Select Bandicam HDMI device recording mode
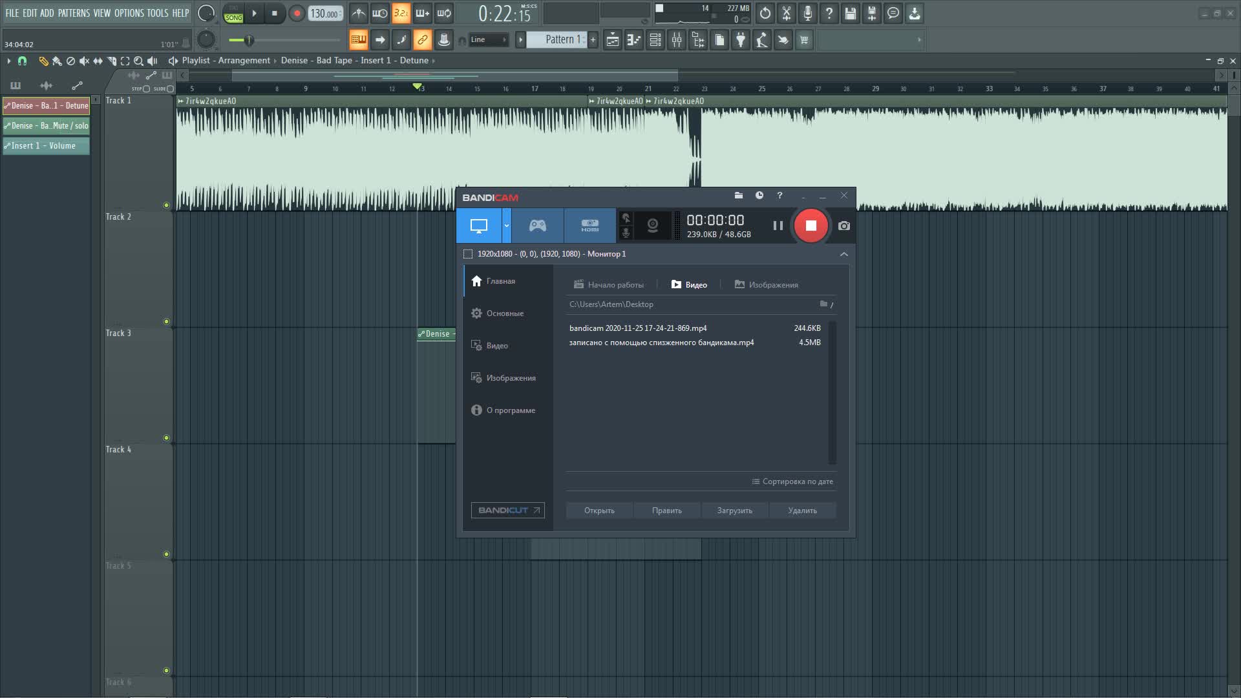 (x=589, y=226)
